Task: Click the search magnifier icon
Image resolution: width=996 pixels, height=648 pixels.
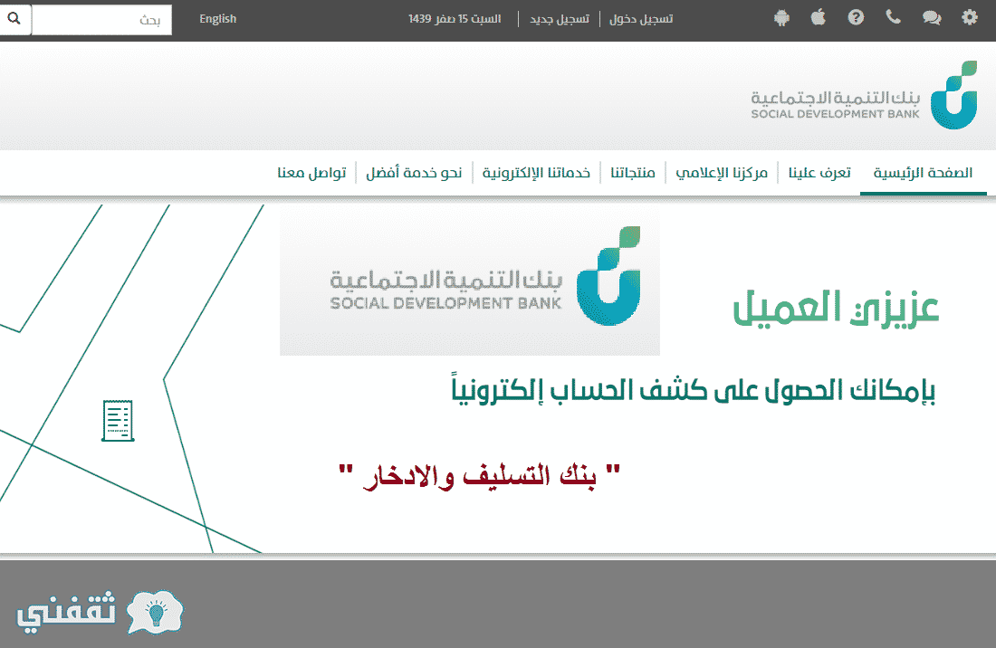Action: click(x=14, y=18)
